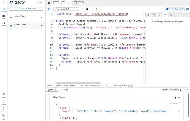Open Help from the sidebar
The height and width of the screenshot is (121, 190).
coord(4,117)
